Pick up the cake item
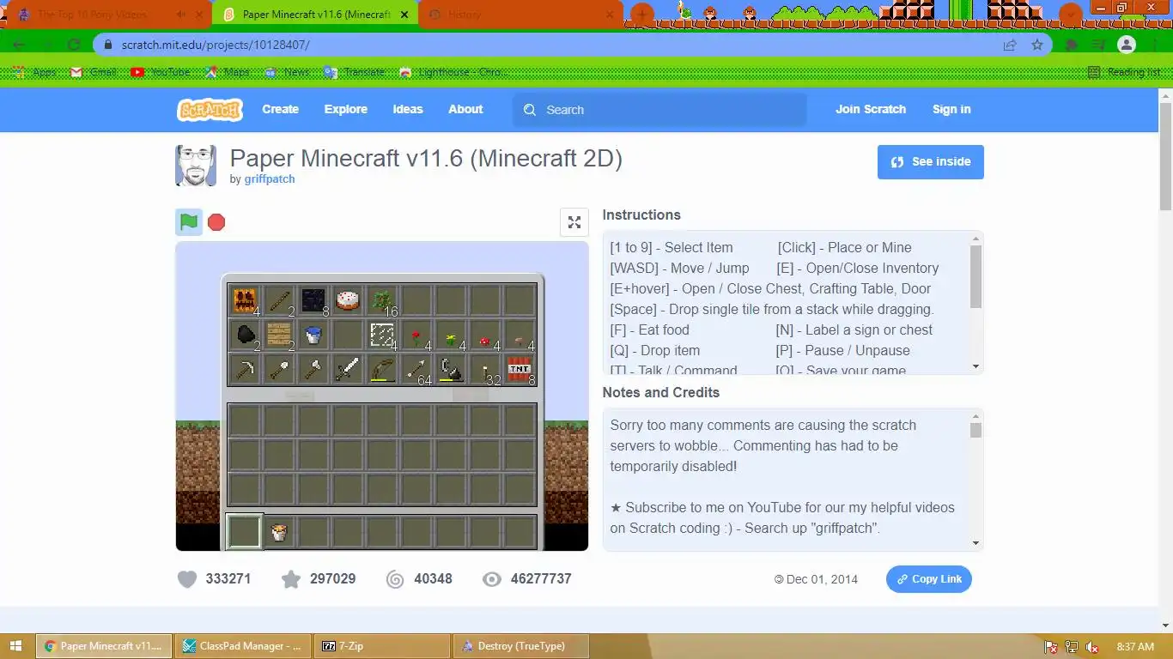 348,300
